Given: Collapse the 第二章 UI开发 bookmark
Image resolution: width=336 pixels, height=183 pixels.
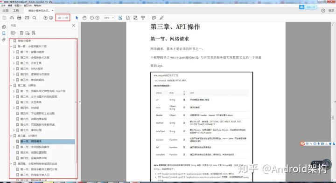Looking at the screenshot, I should coord(11,85).
